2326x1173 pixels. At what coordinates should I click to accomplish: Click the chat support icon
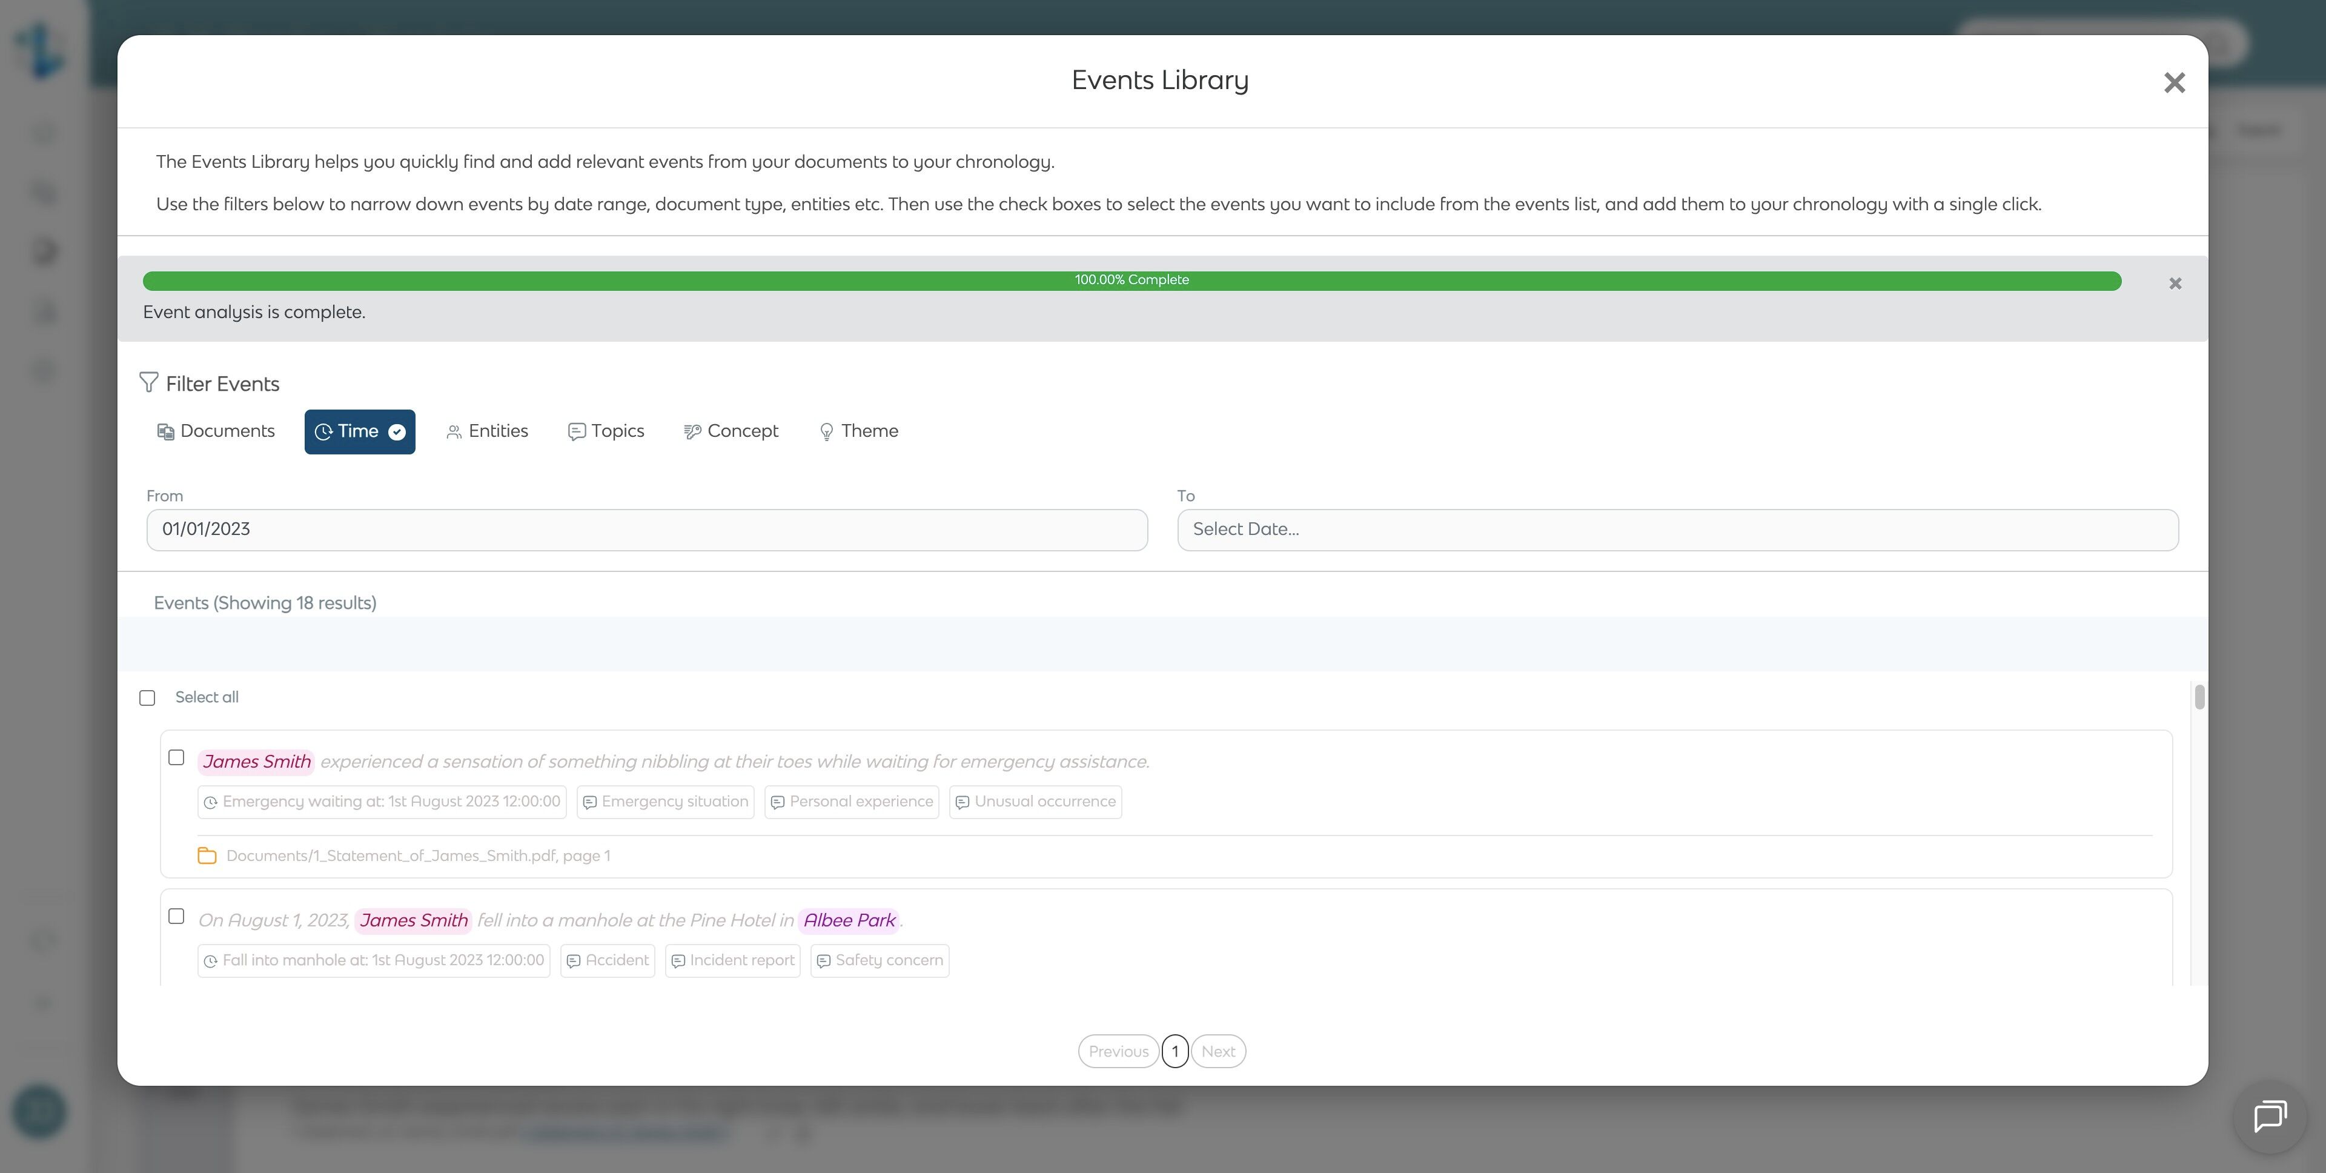pyautogui.click(x=2269, y=1116)
